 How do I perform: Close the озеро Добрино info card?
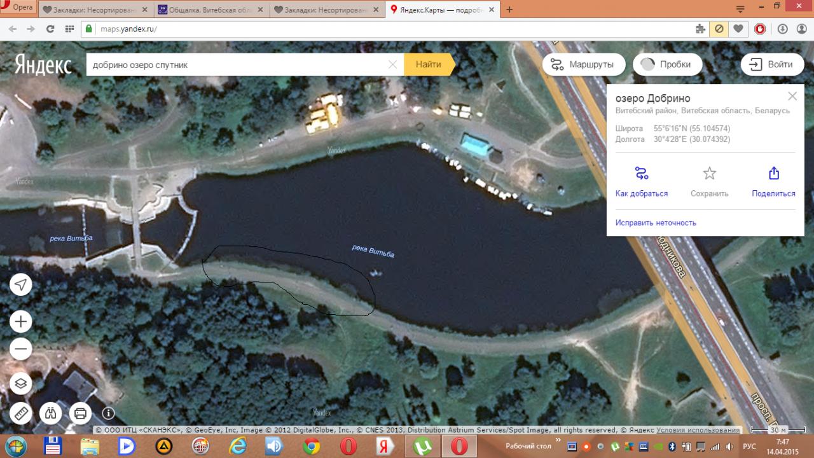(x=792, y=97)
